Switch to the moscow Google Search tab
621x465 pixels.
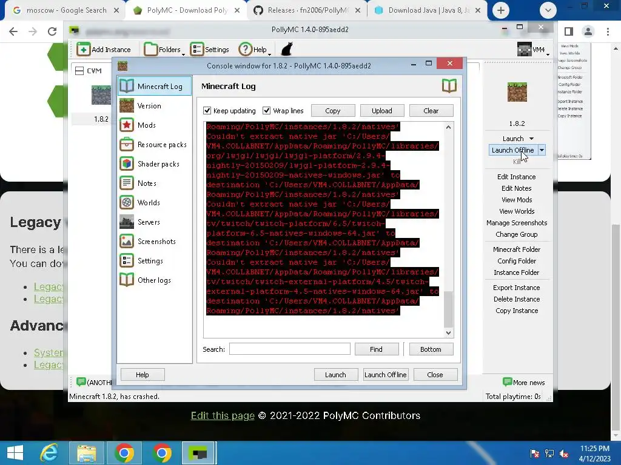65,10
